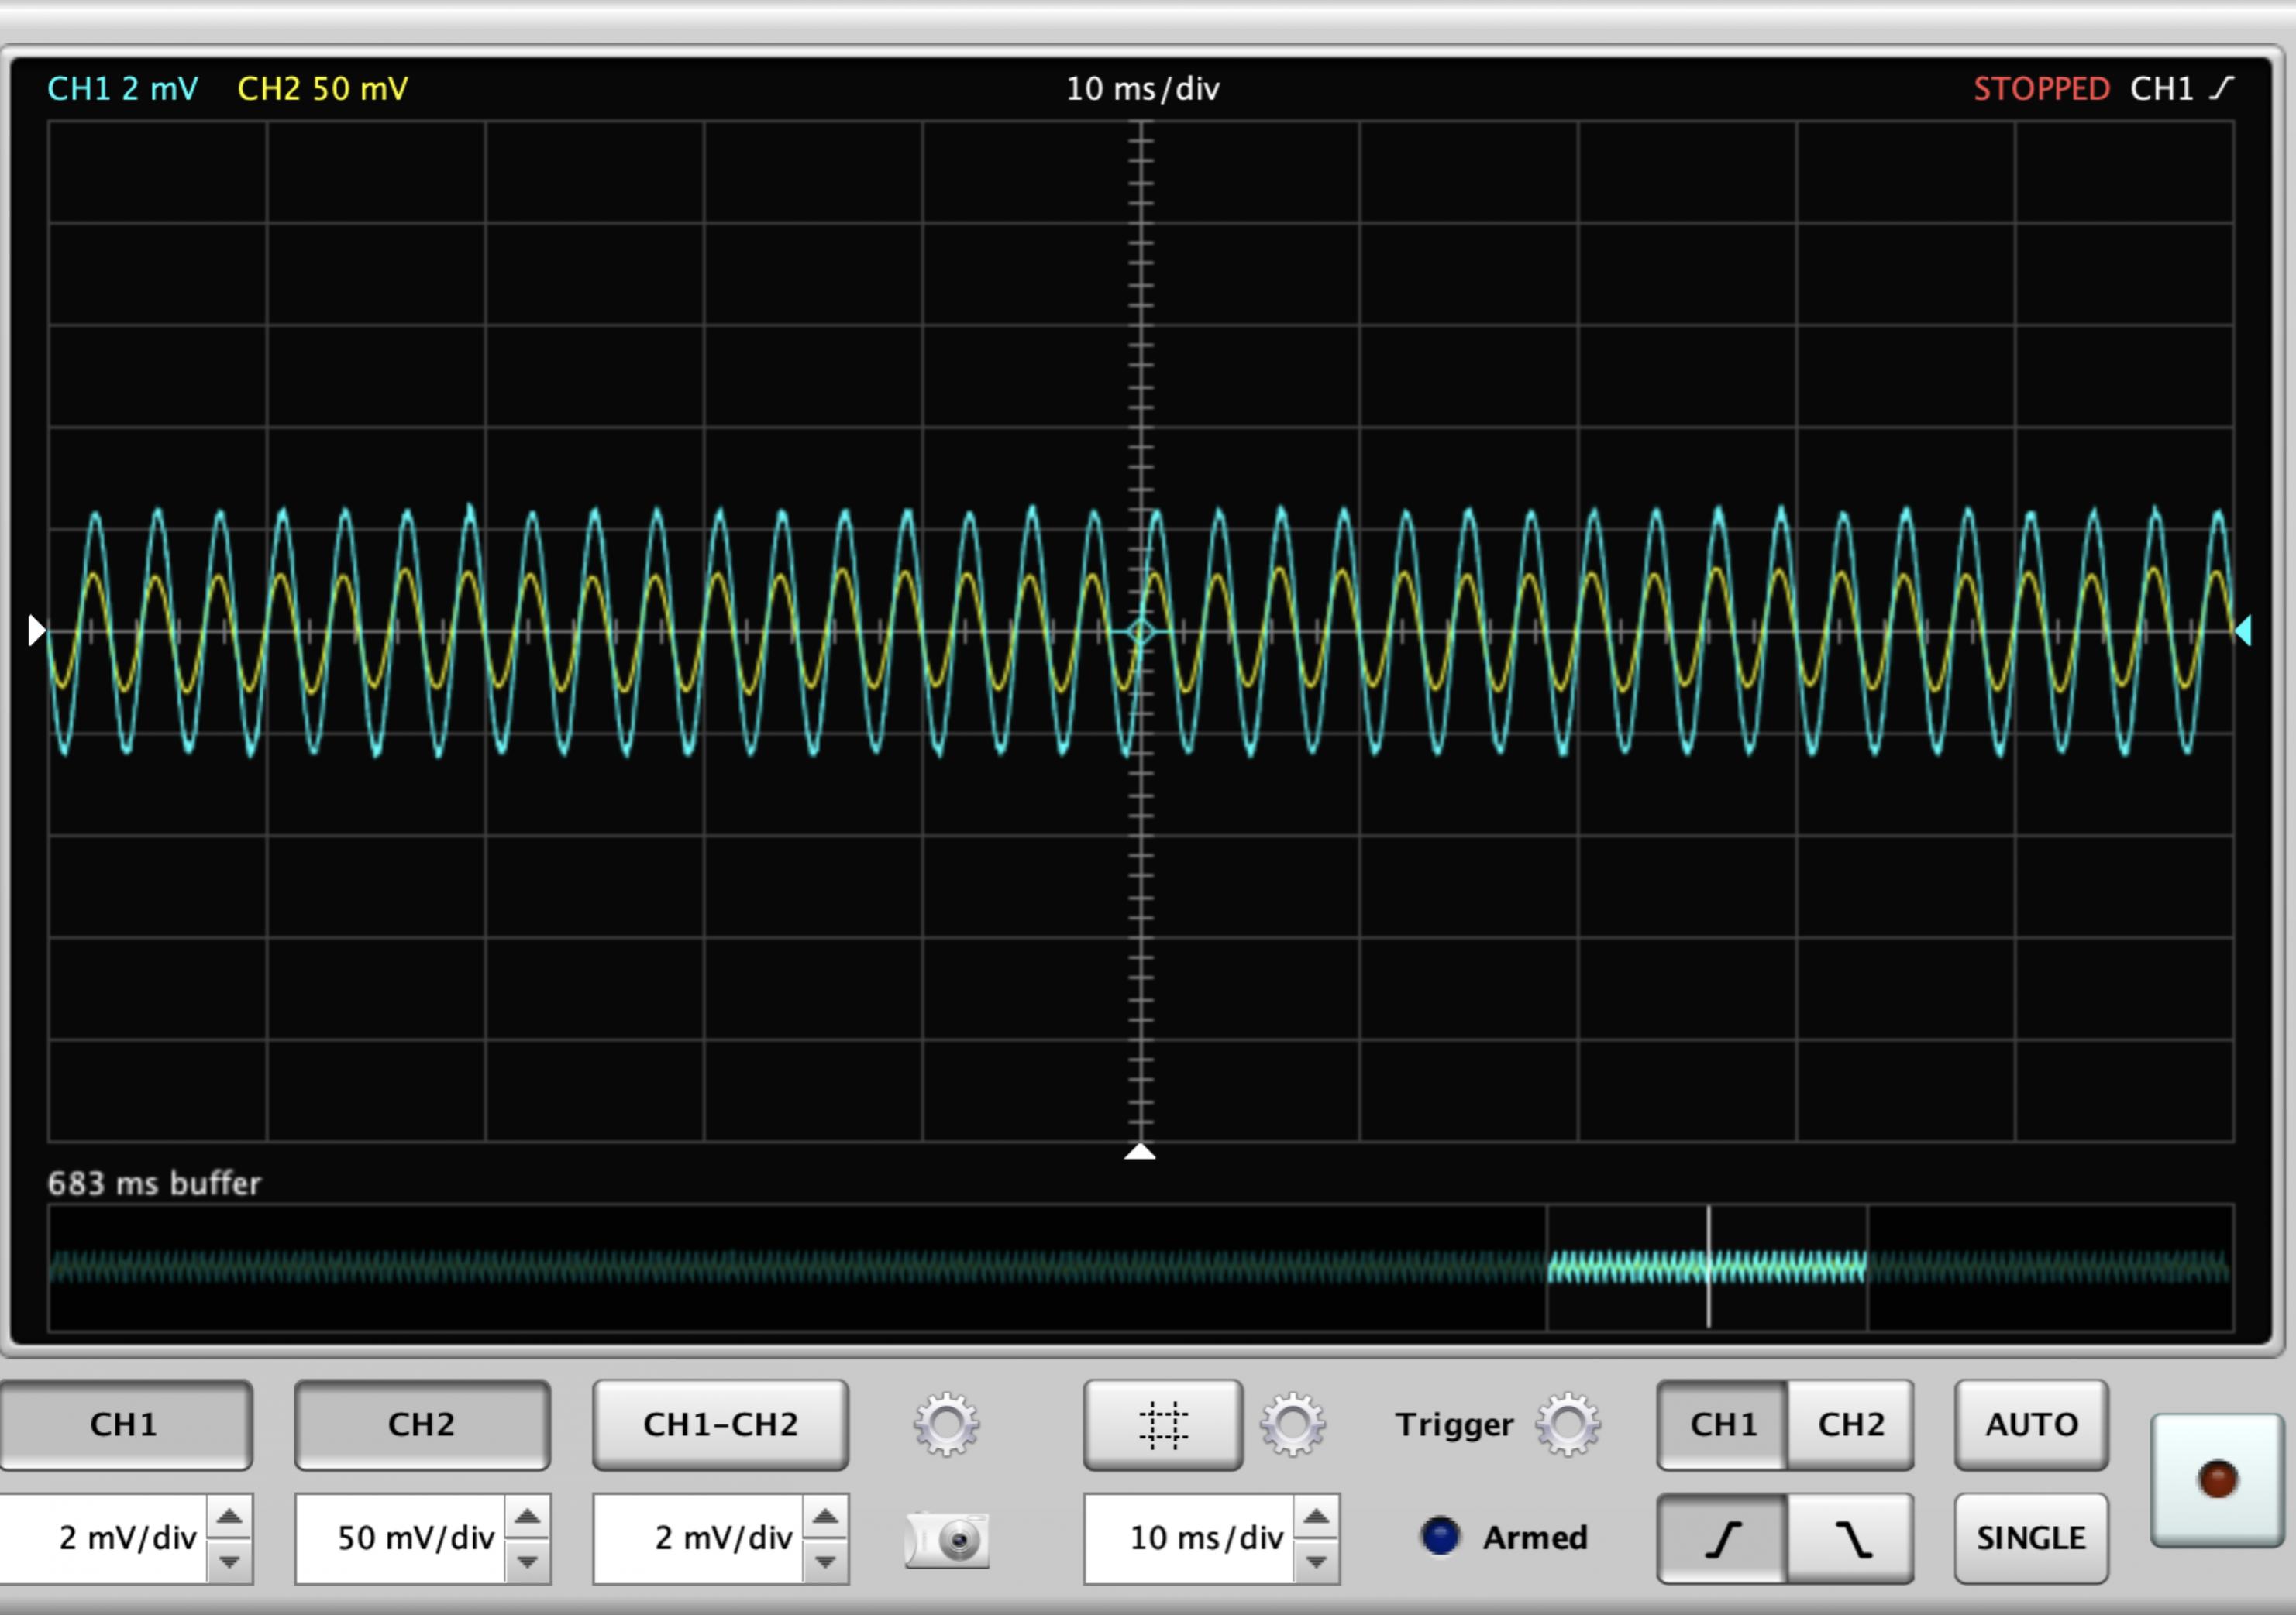Toggle the CH1-CH2 difference channel

tap(720, 1424)
